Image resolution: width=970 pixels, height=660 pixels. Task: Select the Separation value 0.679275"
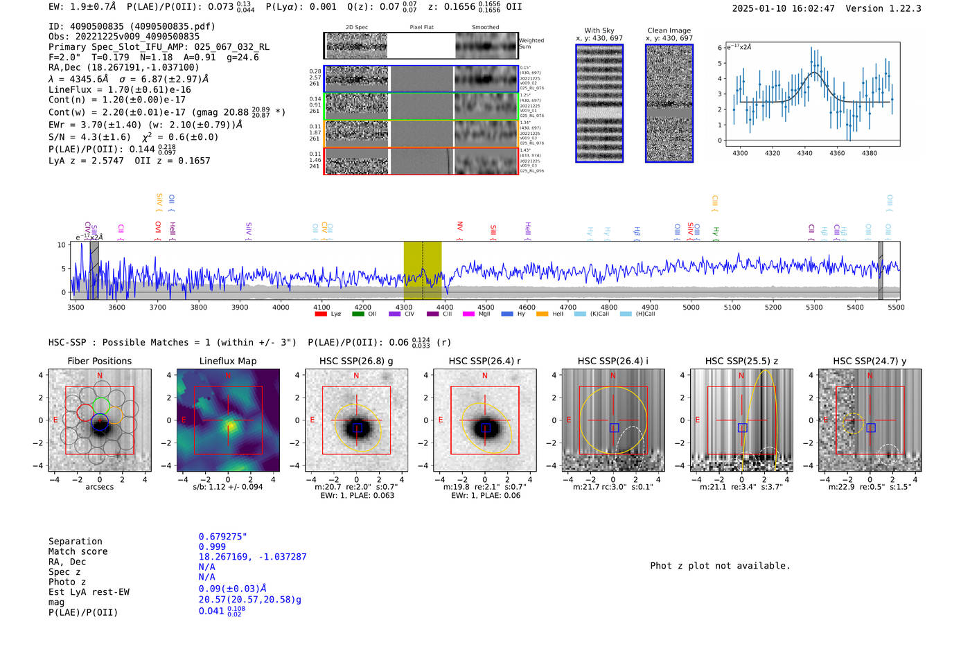point(222,537)
